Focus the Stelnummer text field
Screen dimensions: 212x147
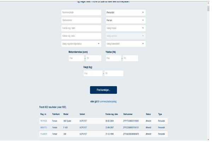[81, 20]
